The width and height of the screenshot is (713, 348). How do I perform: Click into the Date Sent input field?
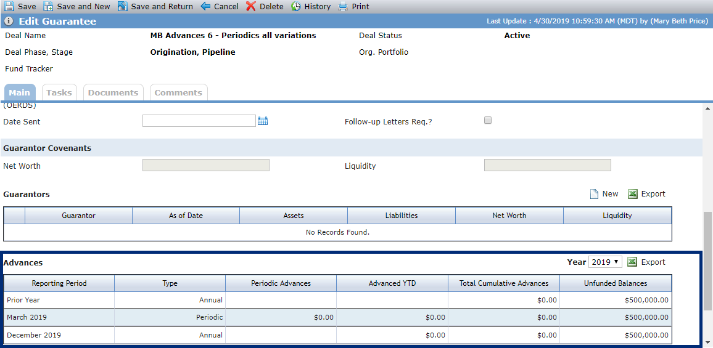pos(199,120)
